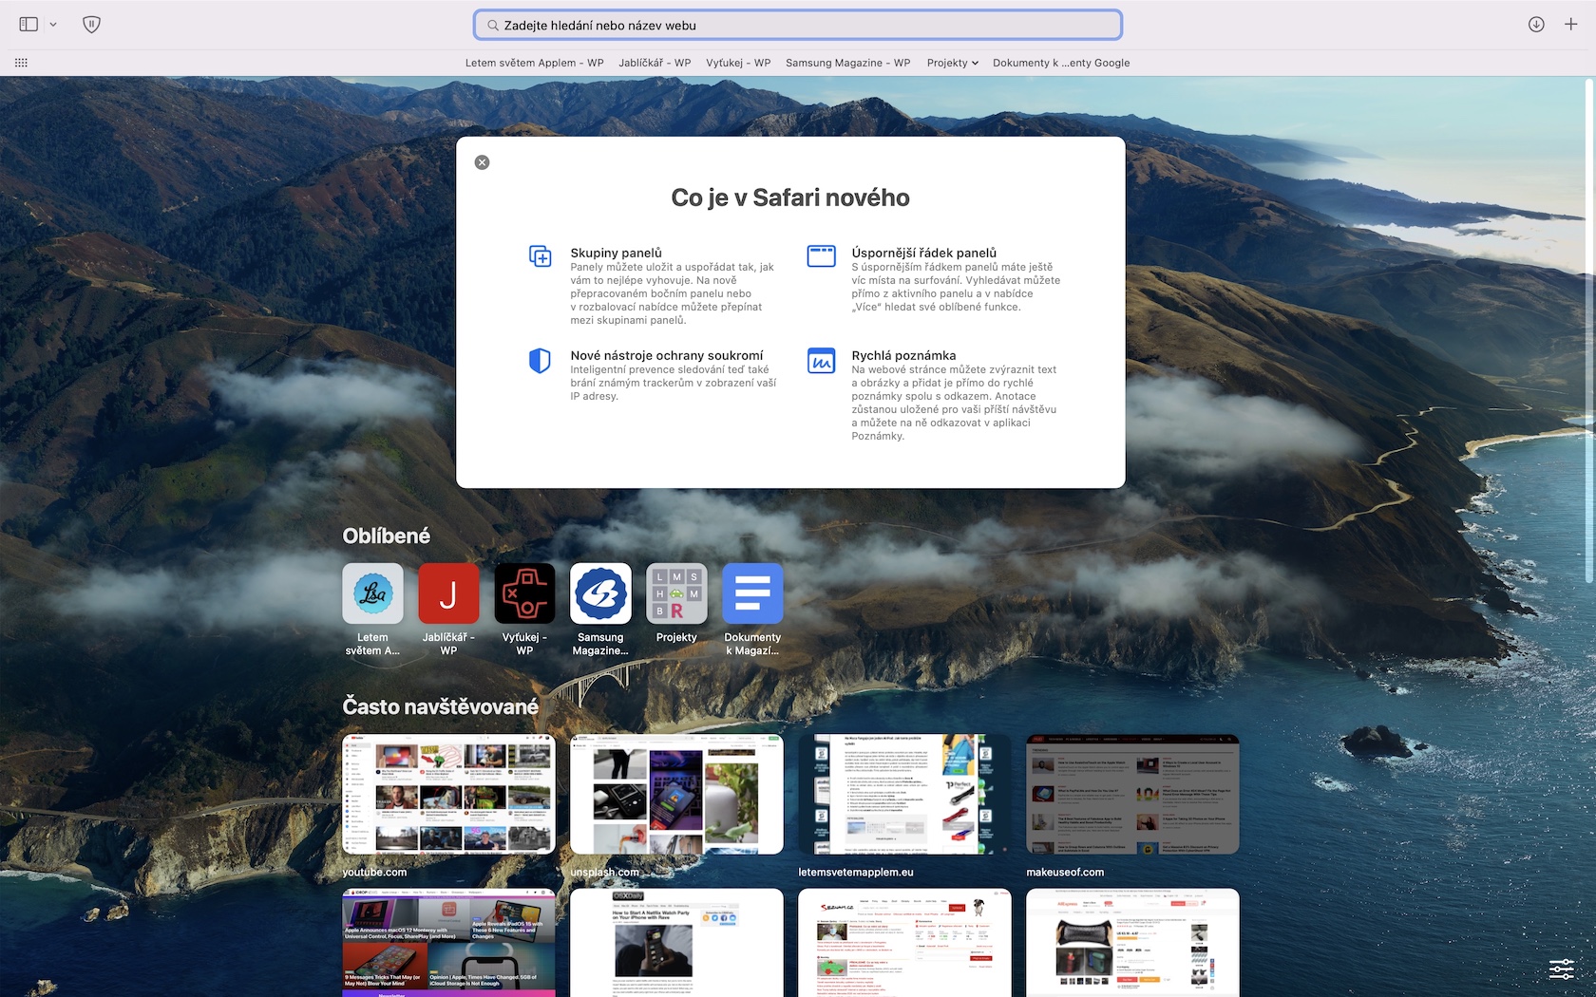This screenshot has width=1596, height=997.
Task: Click the Skupiny panelů heading
Action: 616,253
